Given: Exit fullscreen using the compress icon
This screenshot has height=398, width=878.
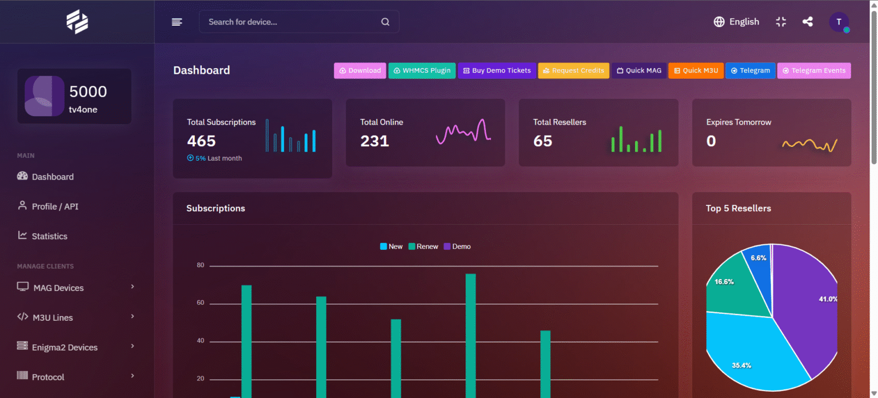Looking at the screenshot, I should click(x=781, y=22).
